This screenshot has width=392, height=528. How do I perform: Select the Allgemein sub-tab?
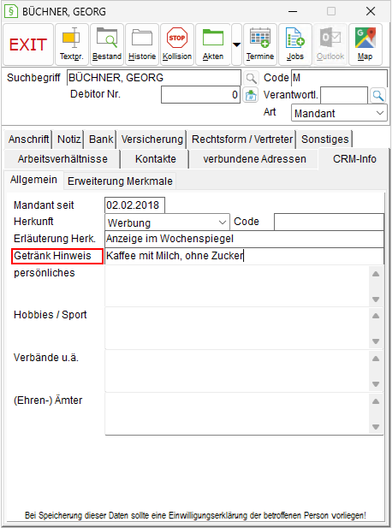click(x=33, y=180)
